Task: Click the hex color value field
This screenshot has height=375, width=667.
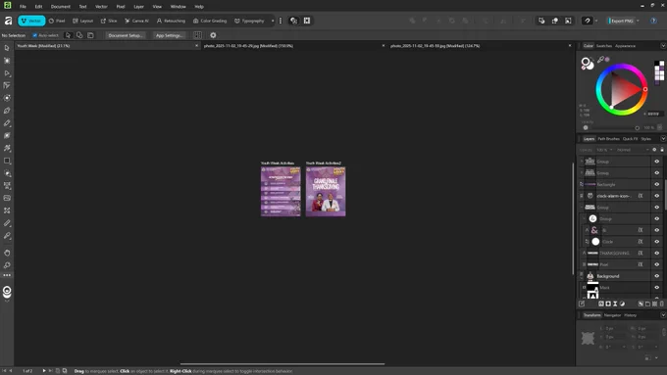Action: (654, 114)
